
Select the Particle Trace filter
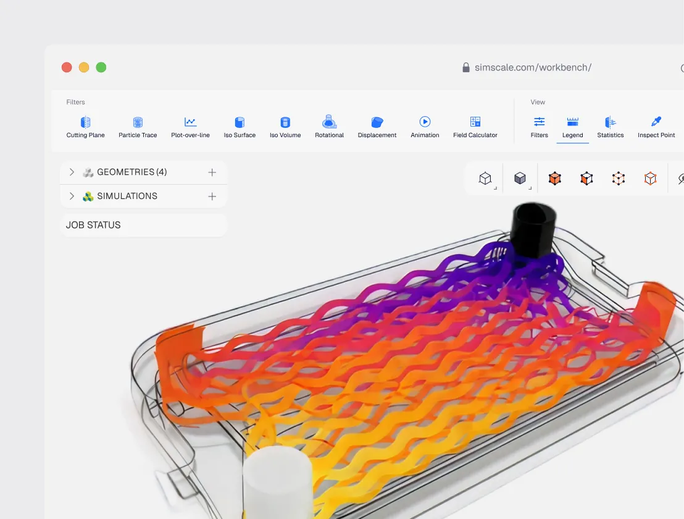138,127
